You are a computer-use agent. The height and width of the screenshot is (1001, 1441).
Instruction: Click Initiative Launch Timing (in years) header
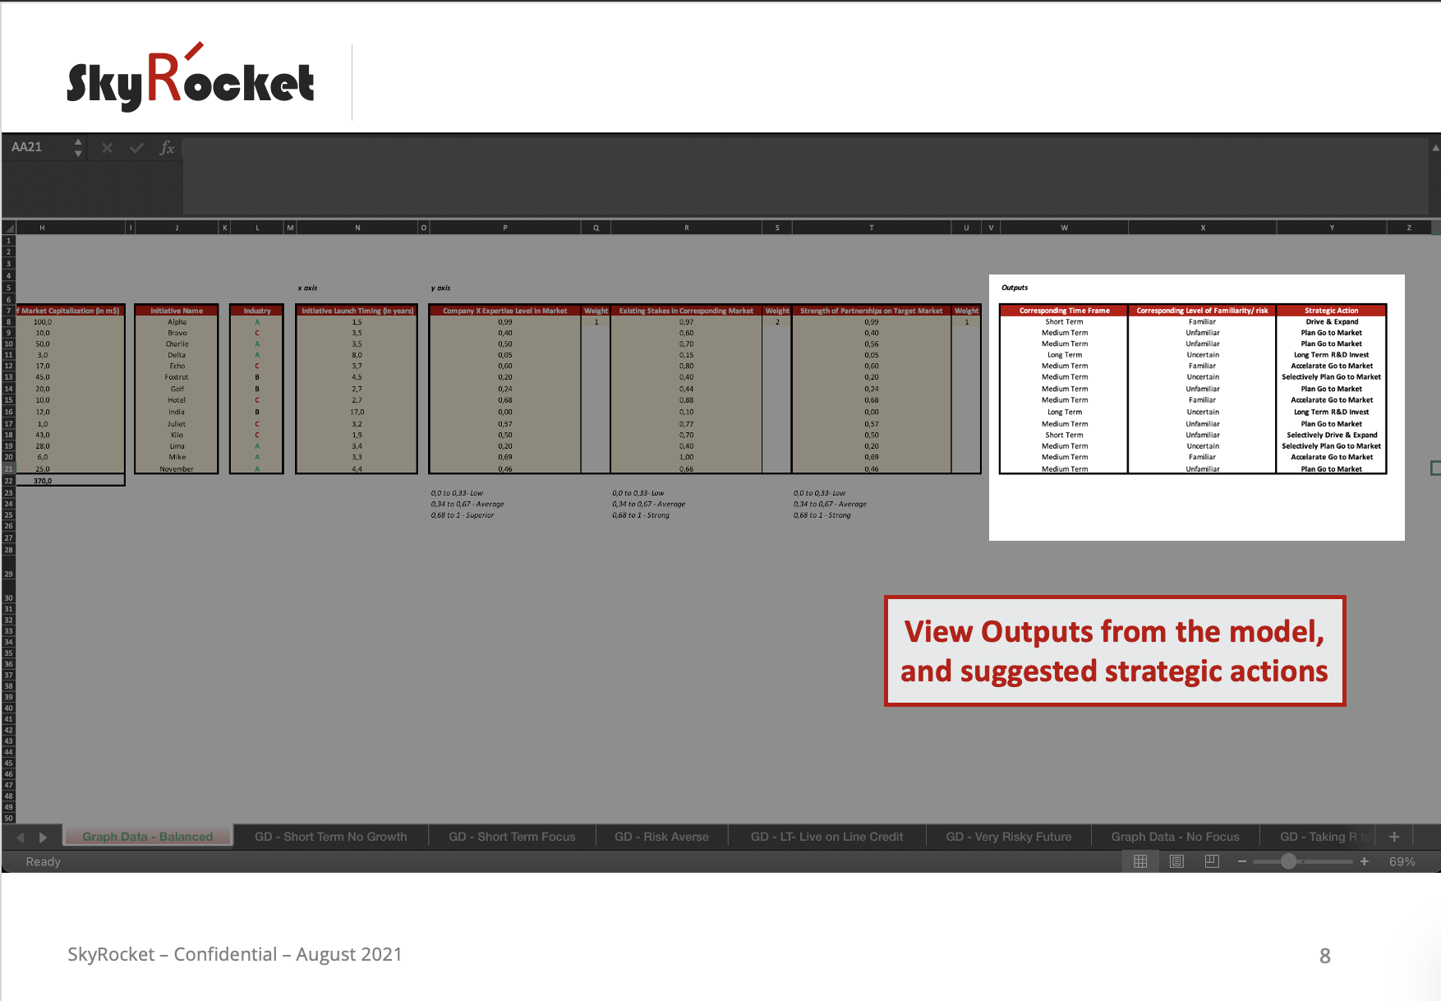click(x=357, y=311)
